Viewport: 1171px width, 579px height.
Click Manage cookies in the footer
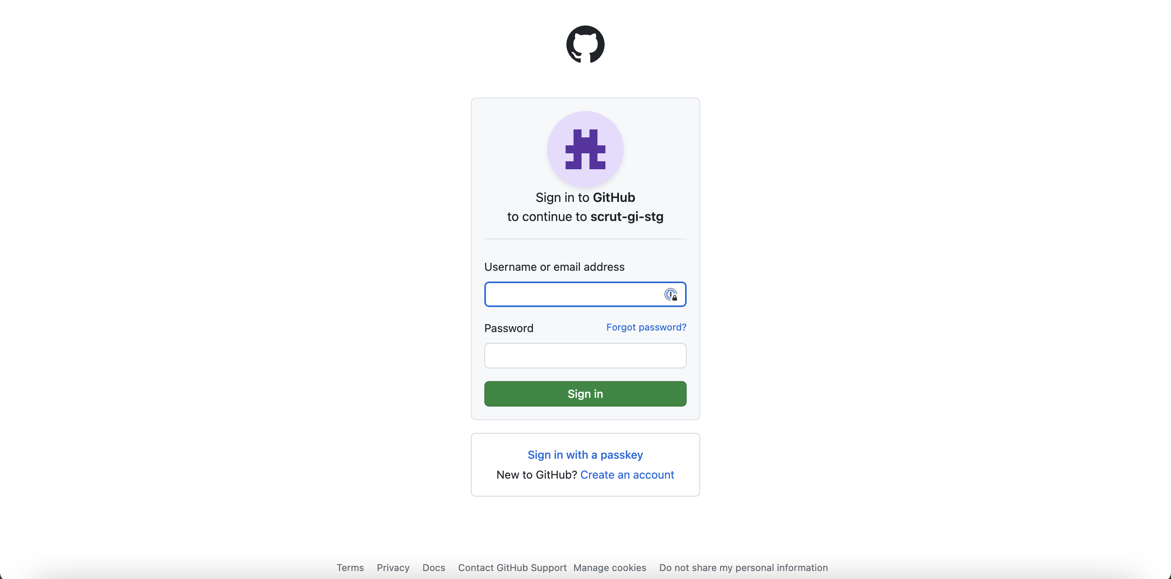[x=609, y=567]
